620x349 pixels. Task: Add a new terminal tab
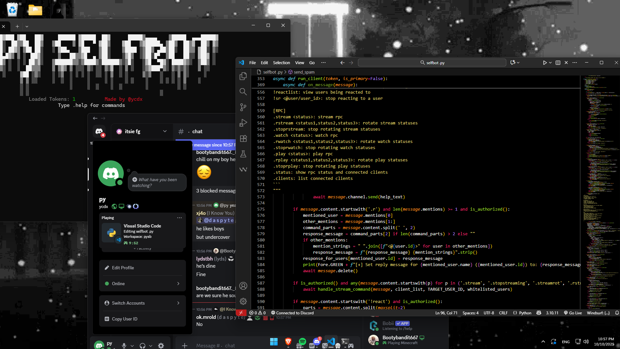point(17,27)
